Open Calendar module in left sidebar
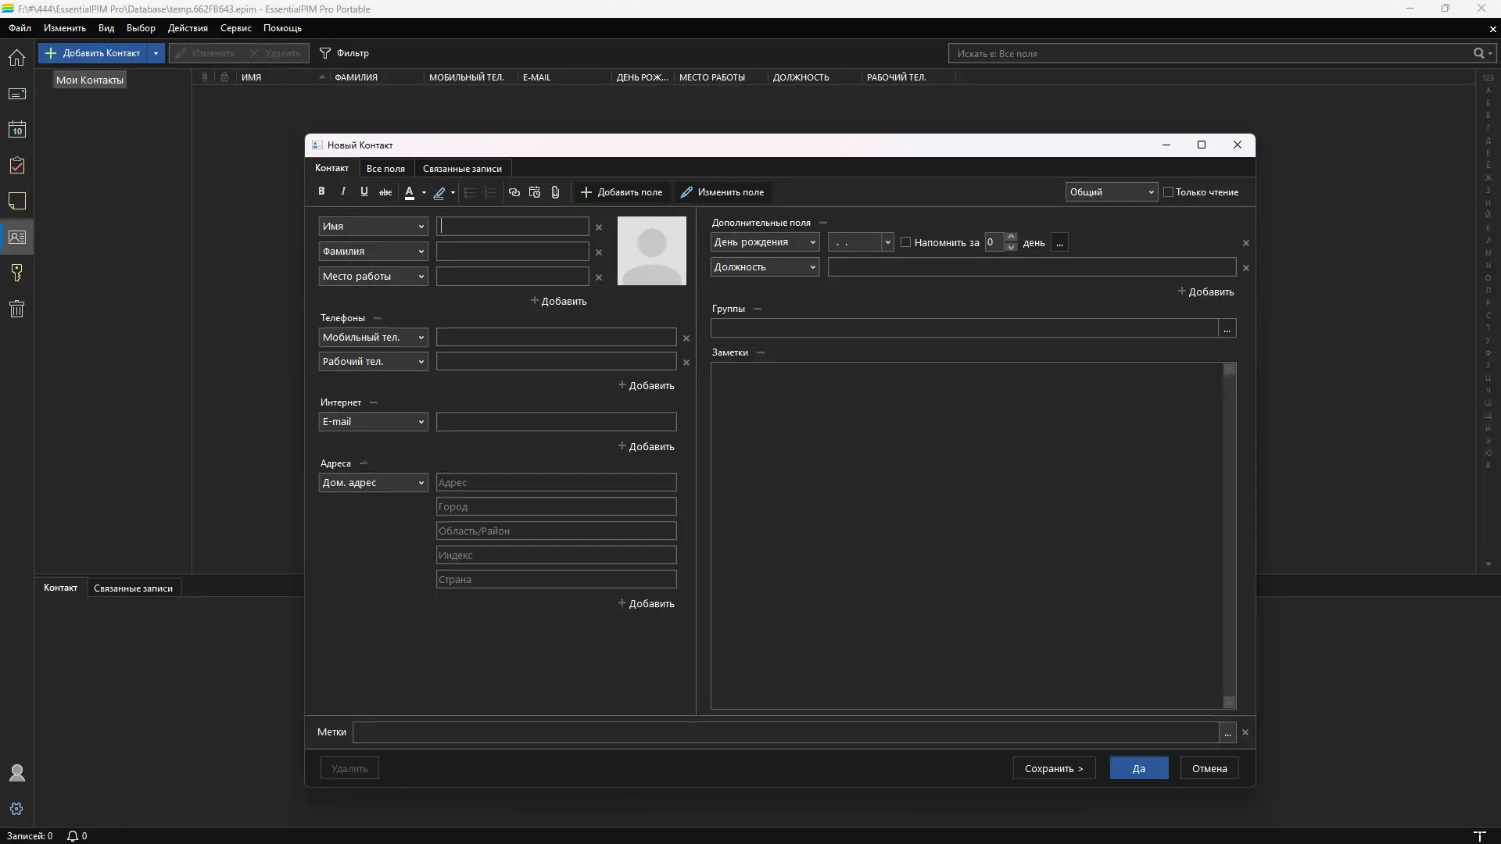Image resolution: width=1501 pixels, height=844 pixels. point(16,130)
